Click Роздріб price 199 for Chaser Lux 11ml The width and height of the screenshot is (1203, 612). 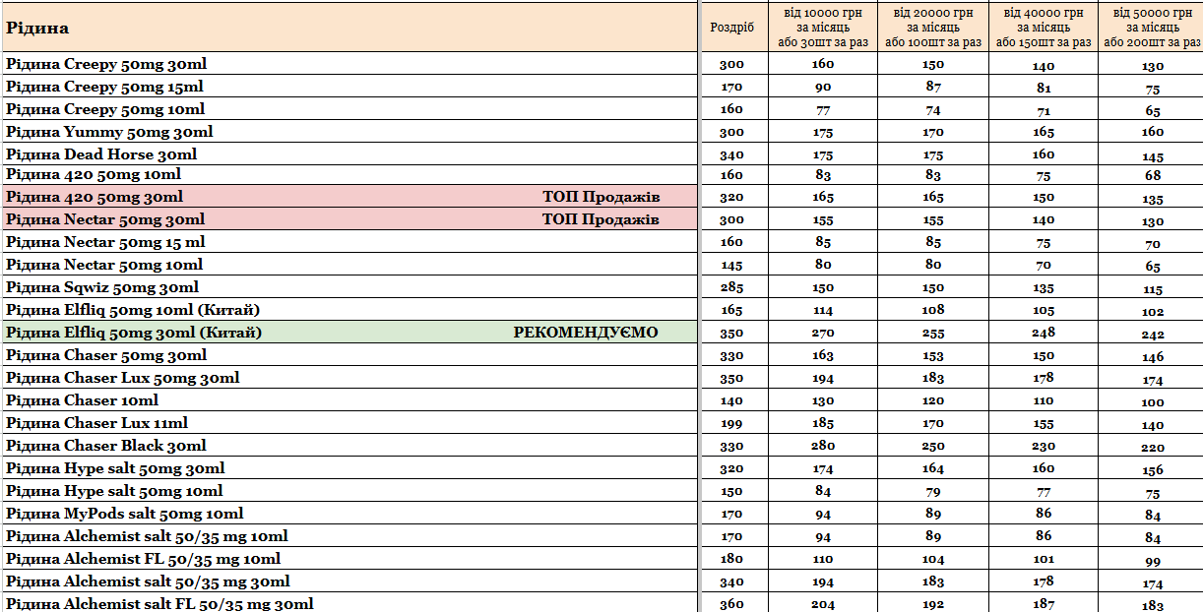point(731,423)
